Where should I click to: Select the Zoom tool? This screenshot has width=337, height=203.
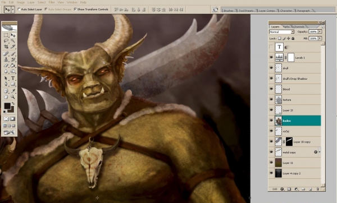[13, 97]
